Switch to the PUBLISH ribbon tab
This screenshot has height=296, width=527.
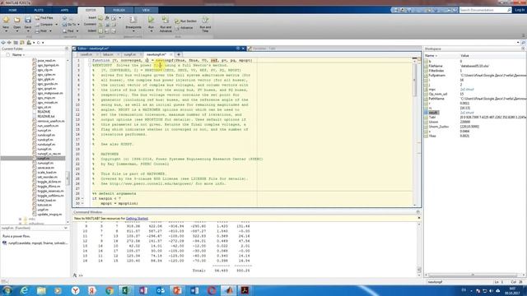tap(119, 10)
